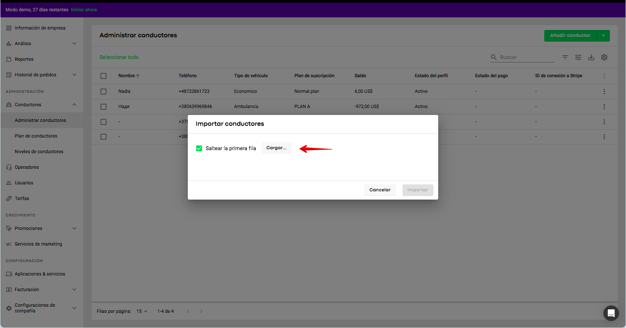Click the Conductores car icon
This screenshot has width=626, height=328.
click(9, 105)
